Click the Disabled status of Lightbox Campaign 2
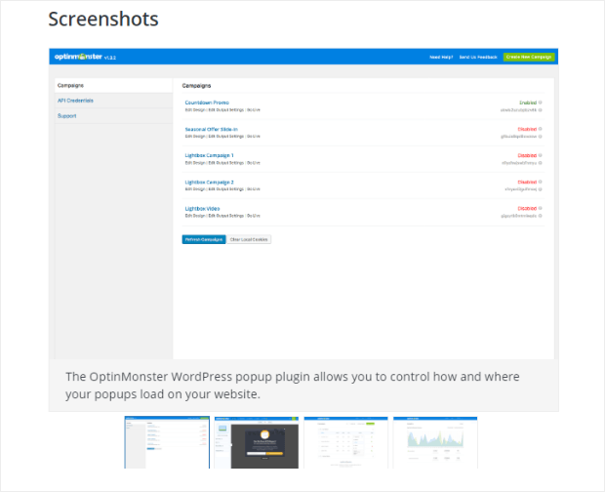This screenshot has width=605, height=492. pos(527,182)
